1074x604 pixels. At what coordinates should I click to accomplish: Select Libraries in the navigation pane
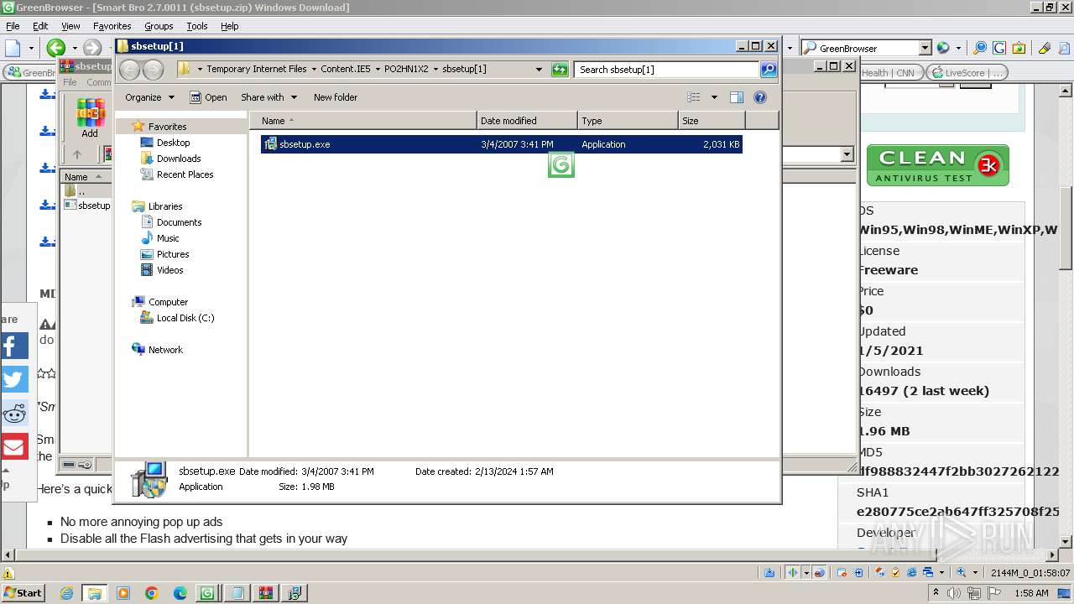pyautogui.click(x=165, y=206)
